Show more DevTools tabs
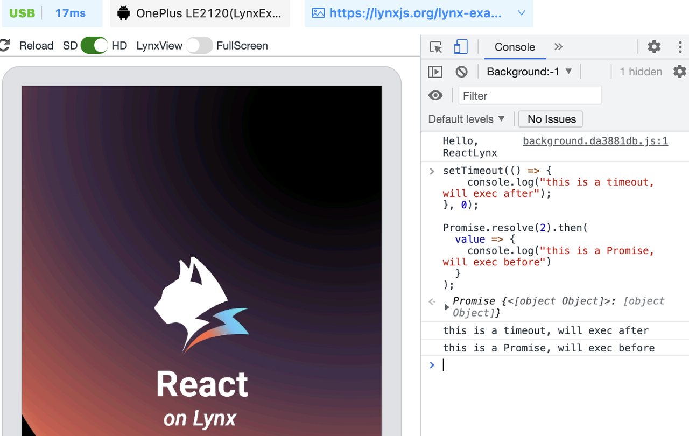689x436 pixels. point(558,47)
